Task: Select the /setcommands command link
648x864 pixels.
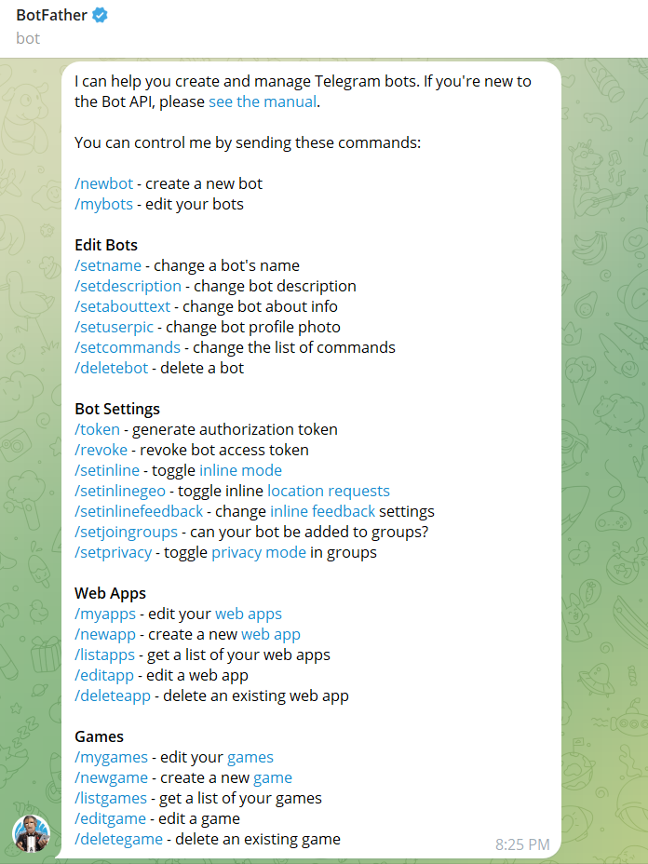Action: click(128, 347)
